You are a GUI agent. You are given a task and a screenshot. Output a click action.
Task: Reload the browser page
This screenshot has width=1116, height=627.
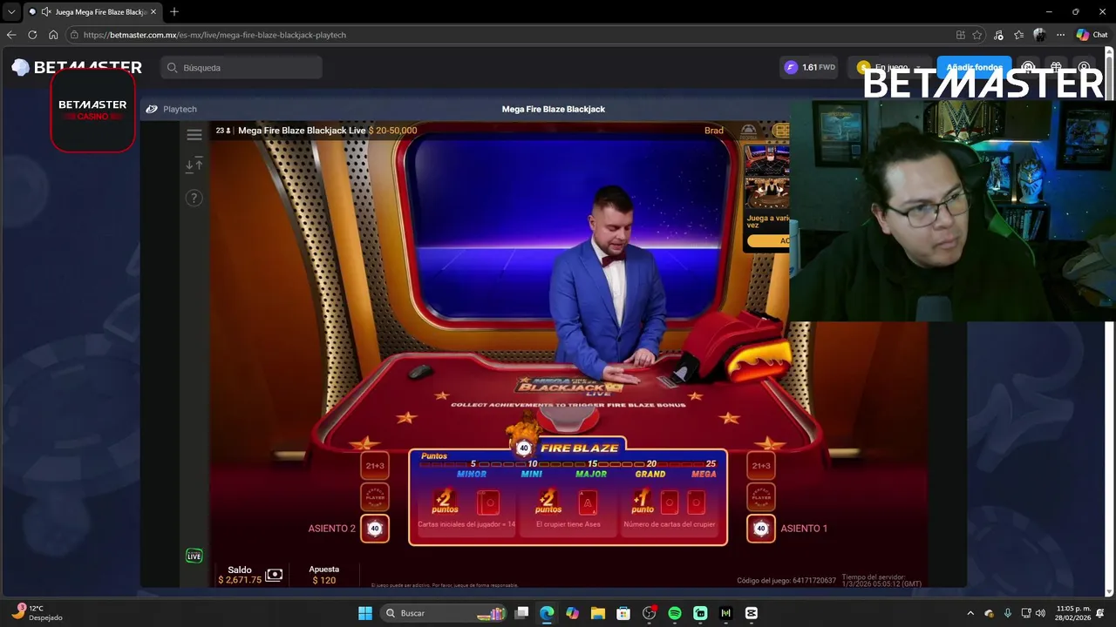point(32,35)
